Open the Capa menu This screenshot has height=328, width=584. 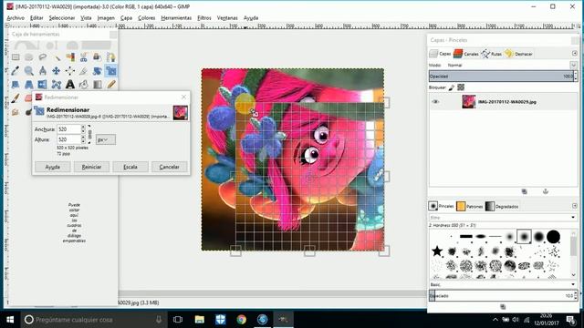click(126, 18)
